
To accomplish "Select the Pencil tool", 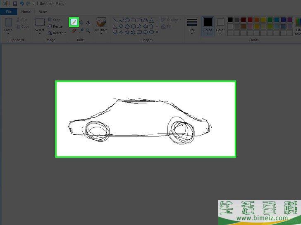I will click(x=74, y=22).
